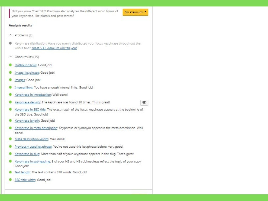Open the Keyphrase in slug link
Viewport: 268px width, 201px height.
tap(27, 154)
